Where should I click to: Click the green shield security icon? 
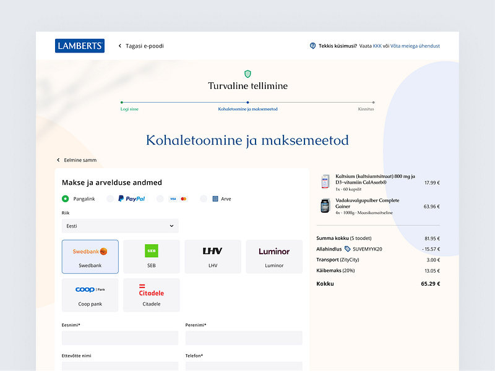248,74
